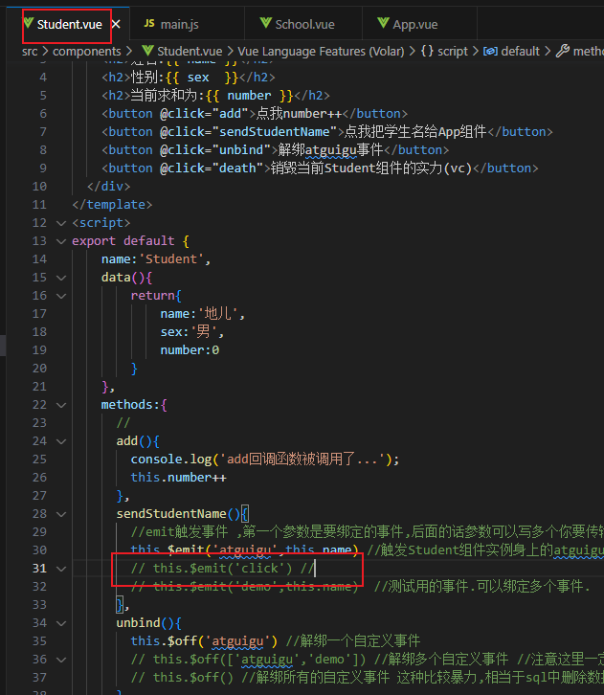Click line number 31 in gutter

[39, 569]
